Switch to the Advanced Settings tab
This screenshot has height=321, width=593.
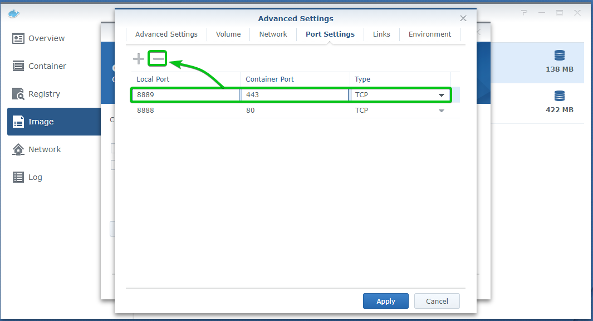(166, 34)
